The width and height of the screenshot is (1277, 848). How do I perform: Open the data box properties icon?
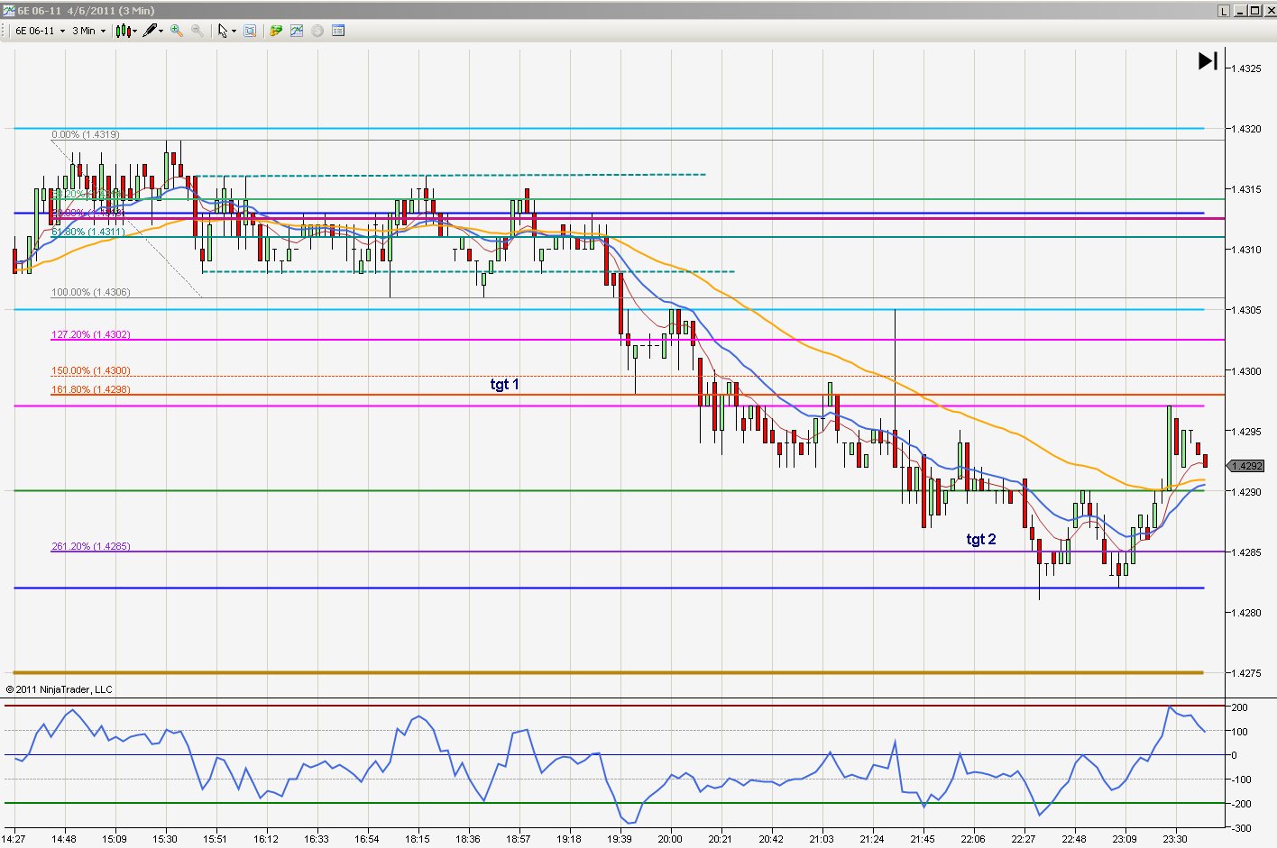coord(338,31)
